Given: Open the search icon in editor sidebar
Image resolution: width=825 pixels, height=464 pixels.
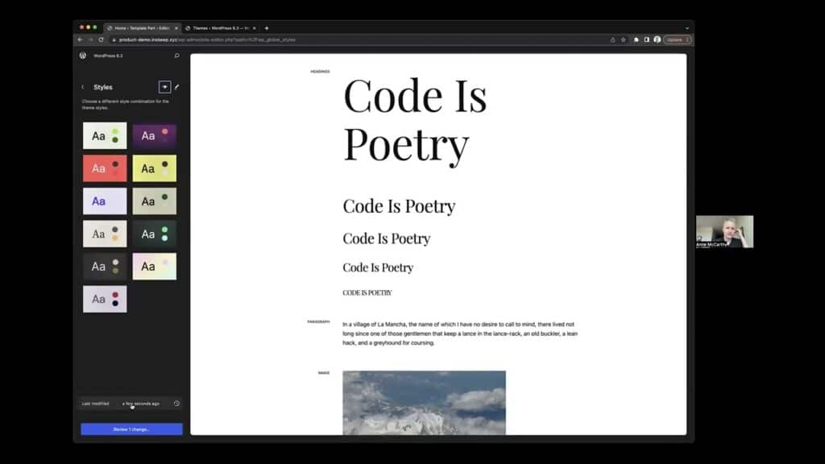Looking at the screenshot, I should (x=176, y=56).
